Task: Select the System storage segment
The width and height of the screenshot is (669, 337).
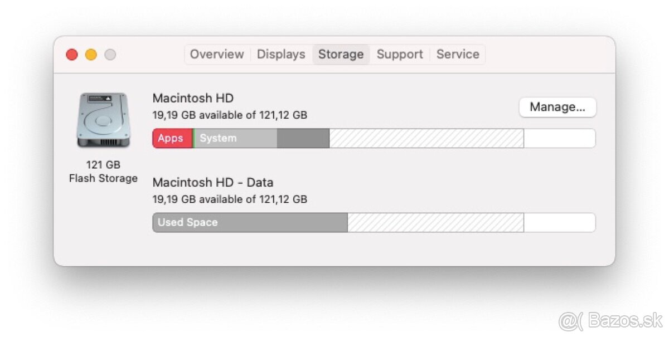Action: [234, 138]
